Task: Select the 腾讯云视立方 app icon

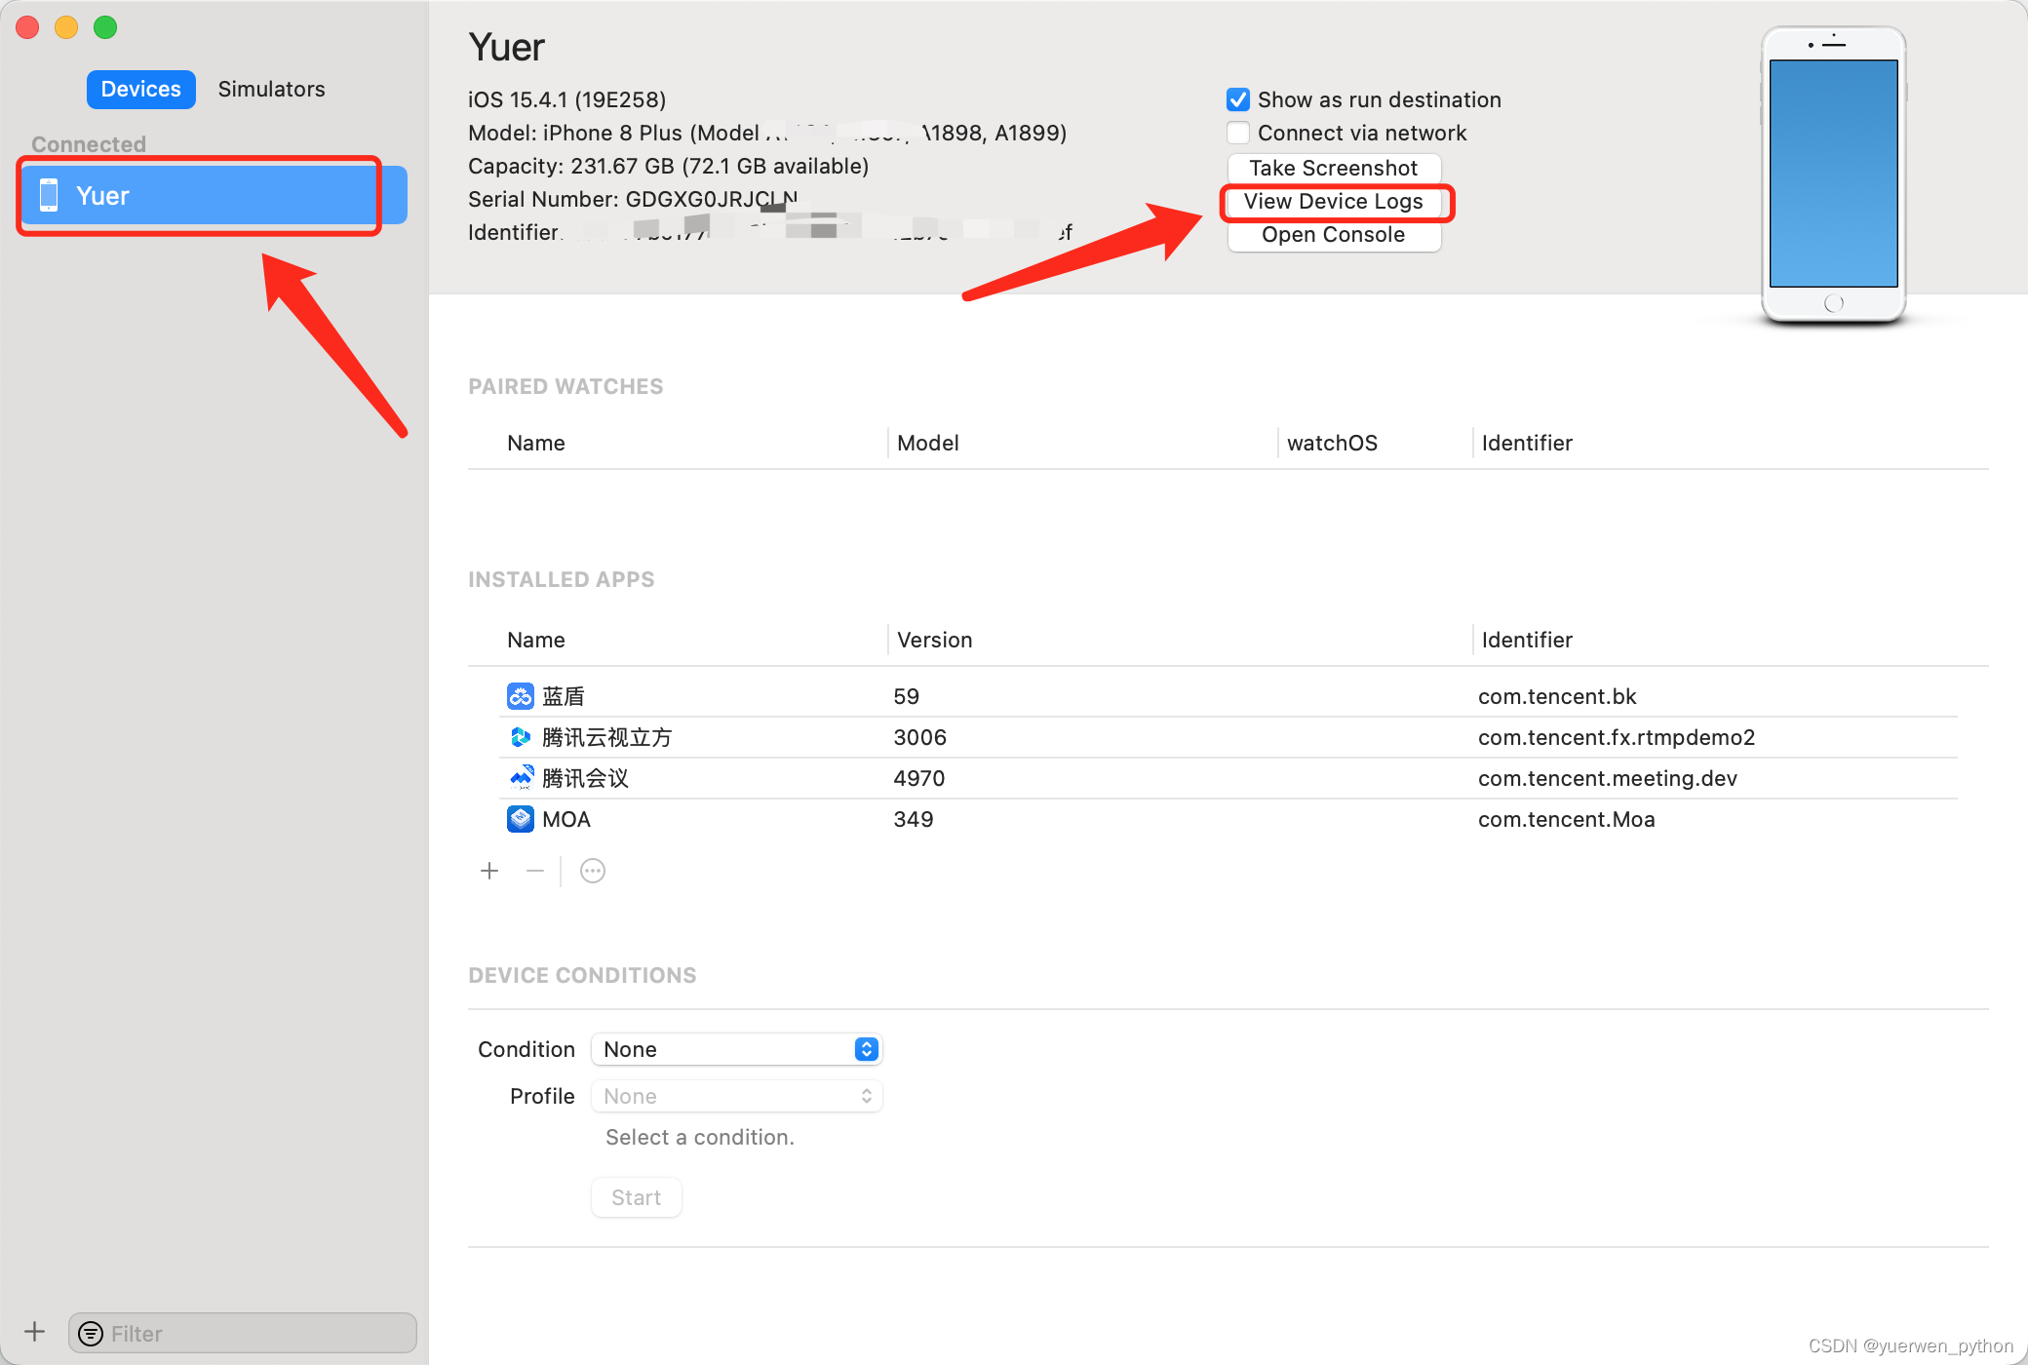Action: click(x=520, y=736)
